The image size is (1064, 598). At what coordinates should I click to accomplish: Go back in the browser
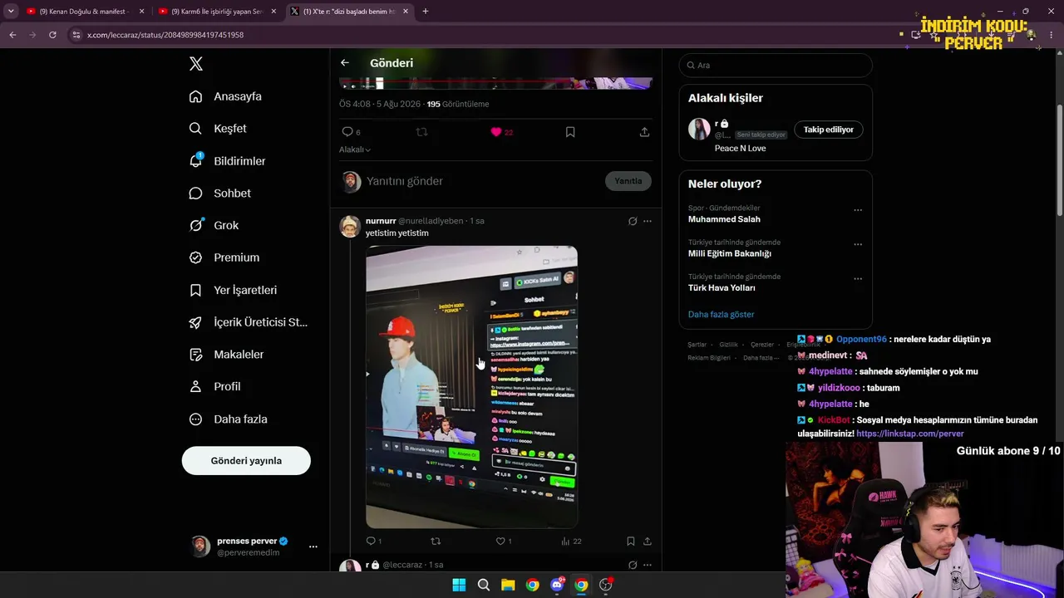pos(12,35)
